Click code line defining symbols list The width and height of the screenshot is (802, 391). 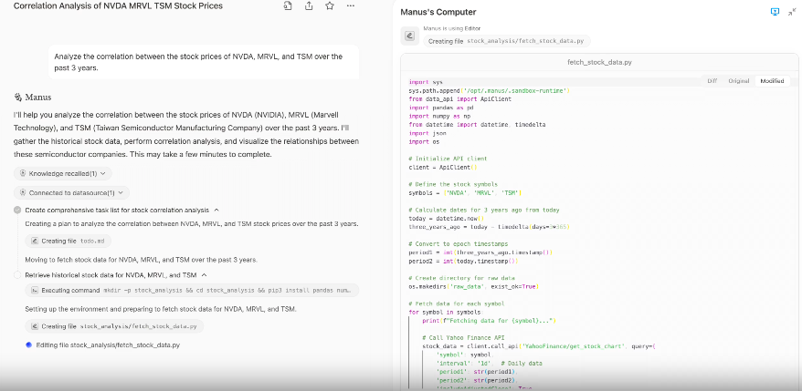pyautogui.click(x=465, y=193)
